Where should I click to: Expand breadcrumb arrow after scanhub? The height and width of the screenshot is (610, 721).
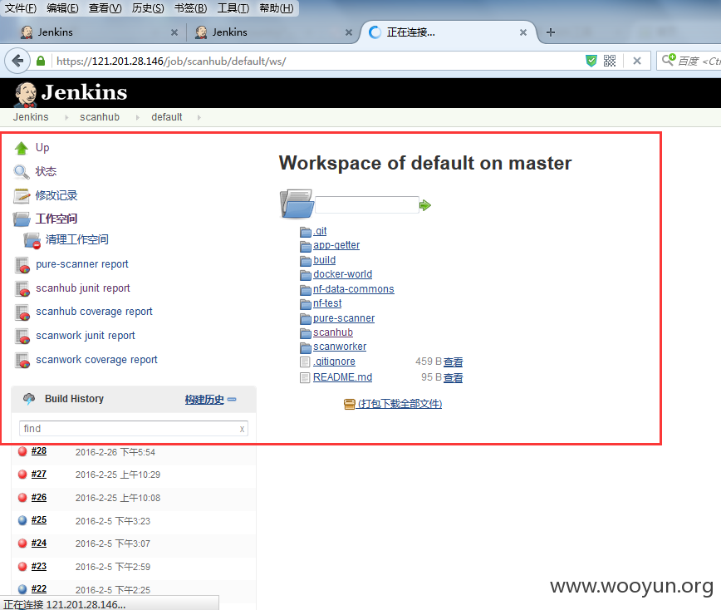point(138,117)
